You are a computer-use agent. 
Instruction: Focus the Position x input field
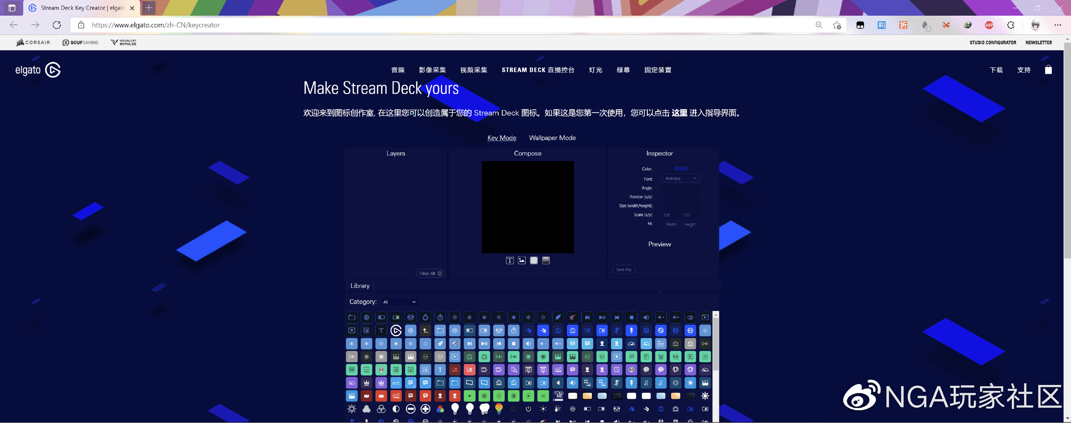click(670, 197)
